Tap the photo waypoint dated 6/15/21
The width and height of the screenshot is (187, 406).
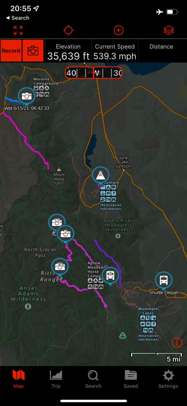[26, 96]
